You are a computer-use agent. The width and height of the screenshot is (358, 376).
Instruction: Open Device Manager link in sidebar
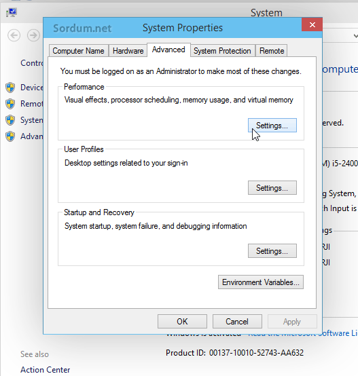[x=32, y=88]
